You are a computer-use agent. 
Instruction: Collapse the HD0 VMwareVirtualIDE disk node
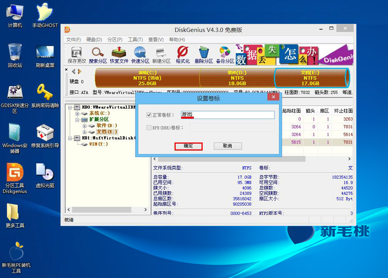pos(70,107)
